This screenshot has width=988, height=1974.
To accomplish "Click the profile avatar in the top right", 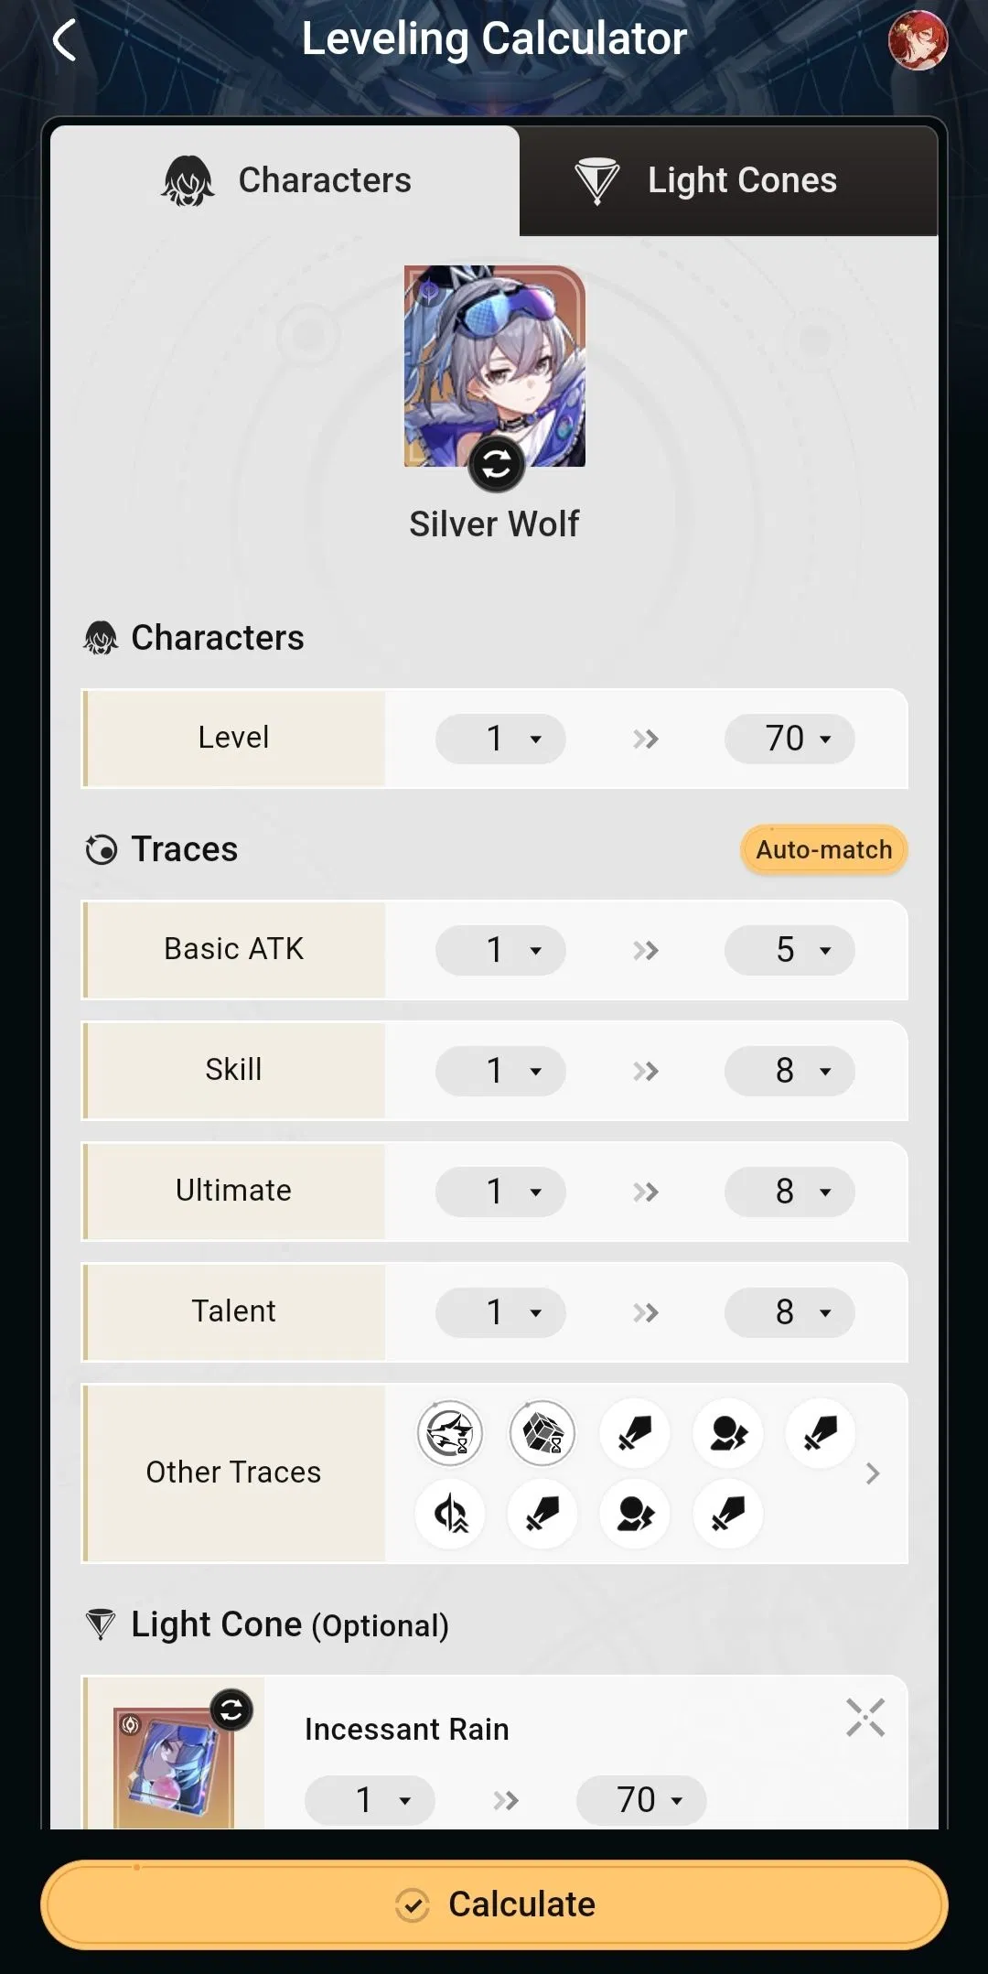I will [919, 40].
